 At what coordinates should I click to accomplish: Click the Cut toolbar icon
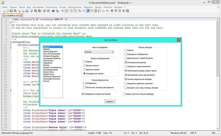click(x=32, y=11)
